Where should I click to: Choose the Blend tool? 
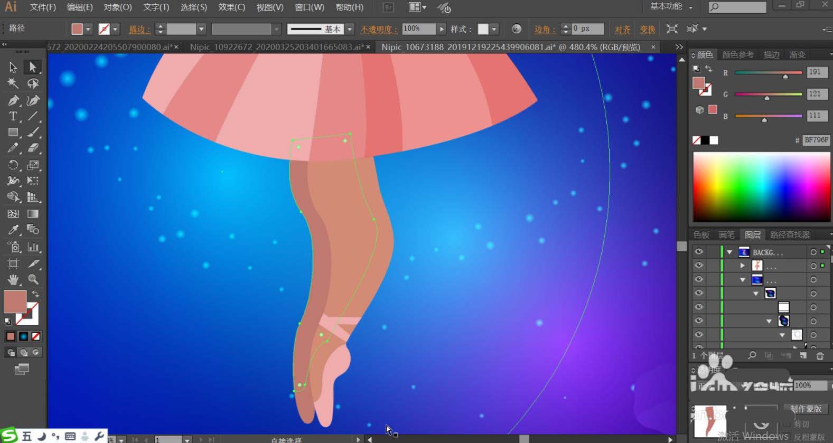(x=33, y=230)
